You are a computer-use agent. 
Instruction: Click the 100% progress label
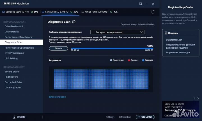tap(150, 46)
